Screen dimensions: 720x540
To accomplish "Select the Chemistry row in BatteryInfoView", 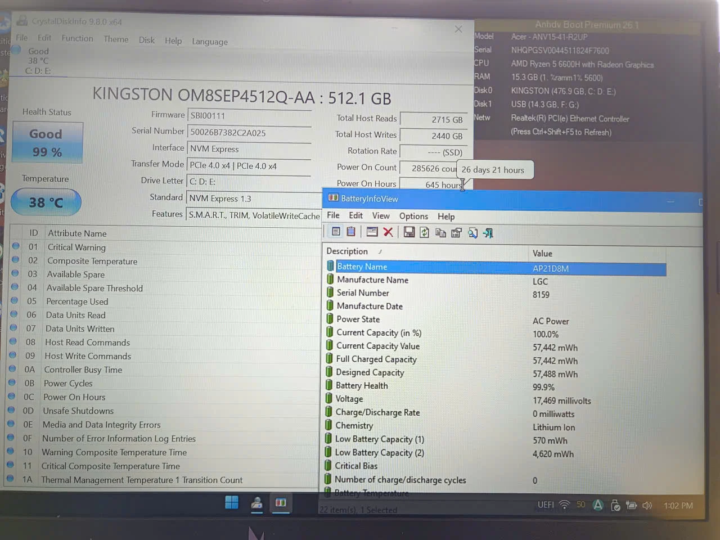I will 495,426.
